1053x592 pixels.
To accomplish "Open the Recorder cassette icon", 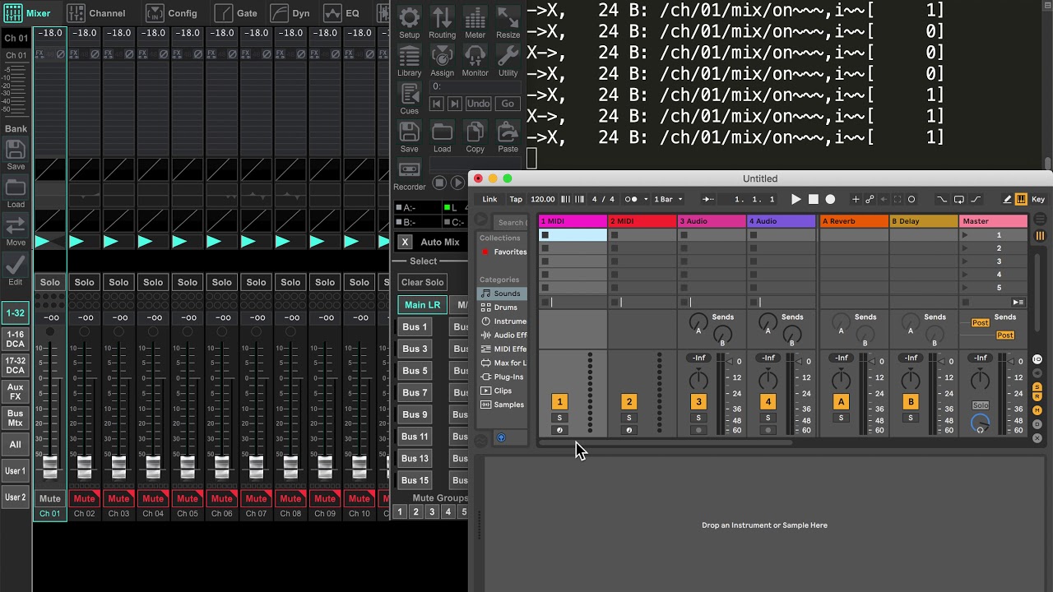I will point(409,174).
